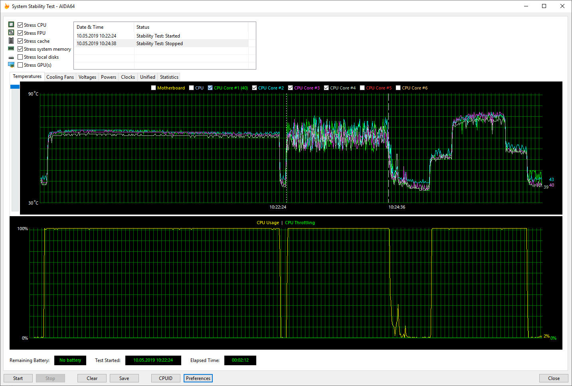The width and height of the screenshot is (572, 386).
Task: Click the 10.05.2019 10:24:38 log timestamp
Action: (97, 44)
